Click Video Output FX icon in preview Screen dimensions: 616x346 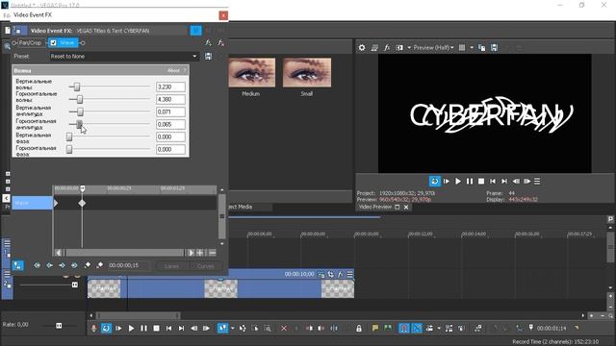click(x=387, y=47)
